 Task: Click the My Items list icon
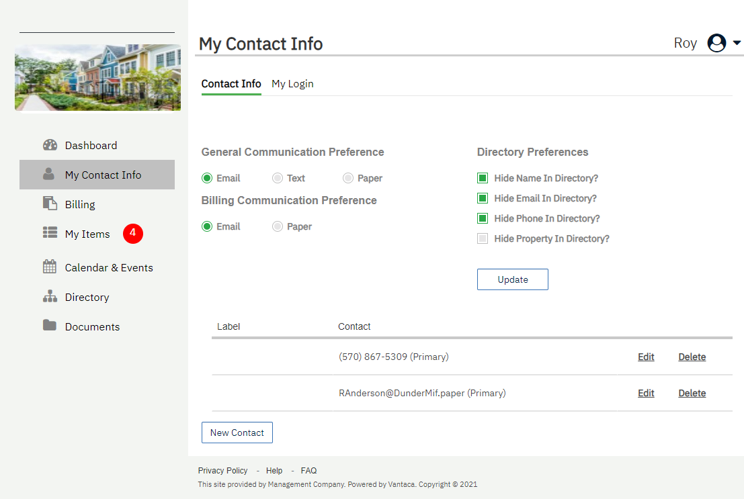point(50,233)
